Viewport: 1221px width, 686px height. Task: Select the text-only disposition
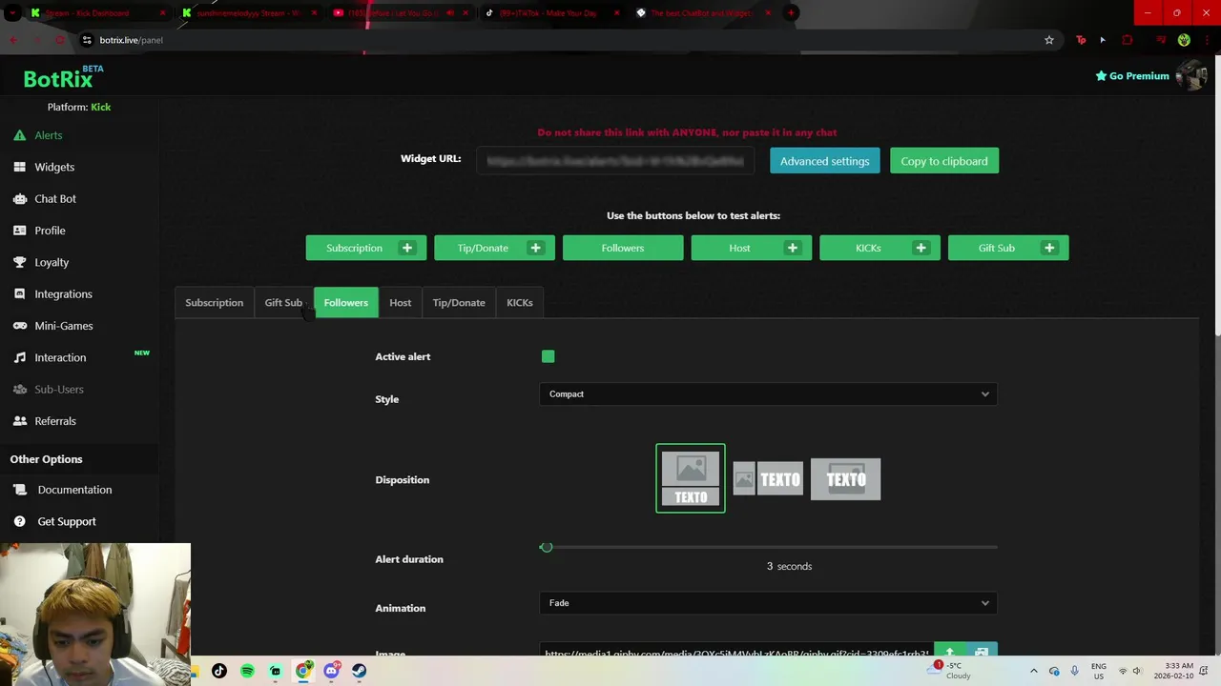[846, 478]
